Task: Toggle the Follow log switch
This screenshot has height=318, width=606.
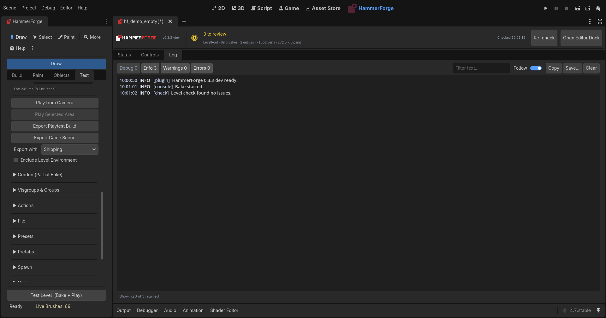Action: click(x=536, y=68)
